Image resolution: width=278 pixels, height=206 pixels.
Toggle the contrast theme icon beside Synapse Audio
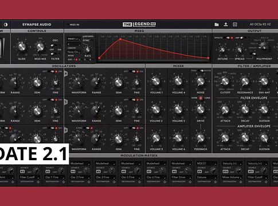[x=6, y=25]
